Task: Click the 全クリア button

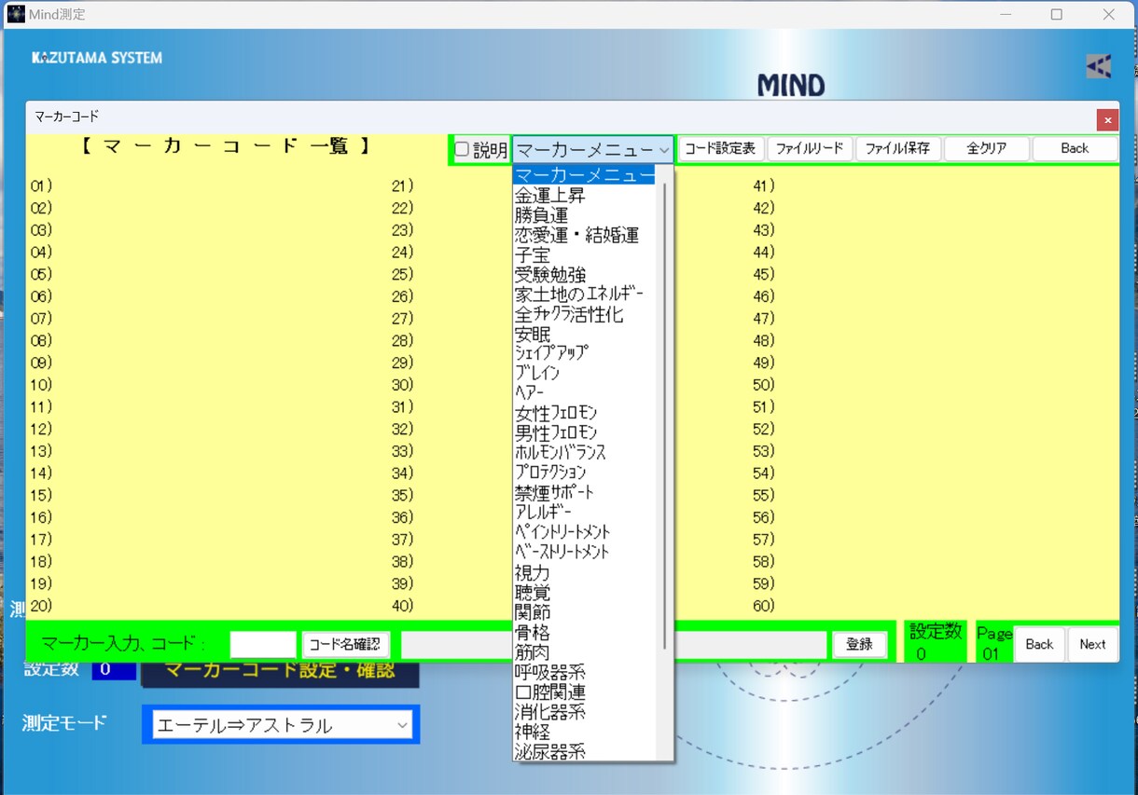Action: [987, 149]
